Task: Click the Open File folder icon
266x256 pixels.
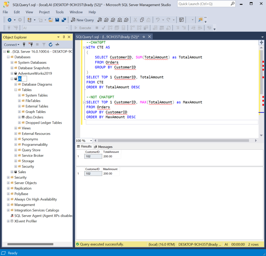Action: pos(50,20)
